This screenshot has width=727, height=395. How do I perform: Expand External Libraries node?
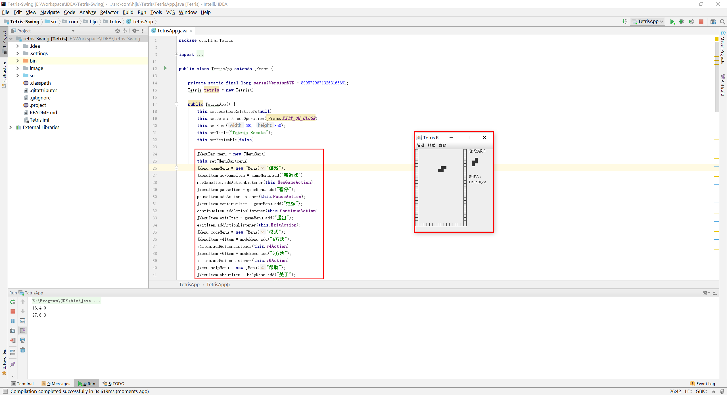click(x=11, y=127)
